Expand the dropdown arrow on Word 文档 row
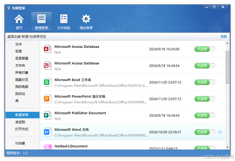This screenshot has height=161, width=235. (220, 132)
